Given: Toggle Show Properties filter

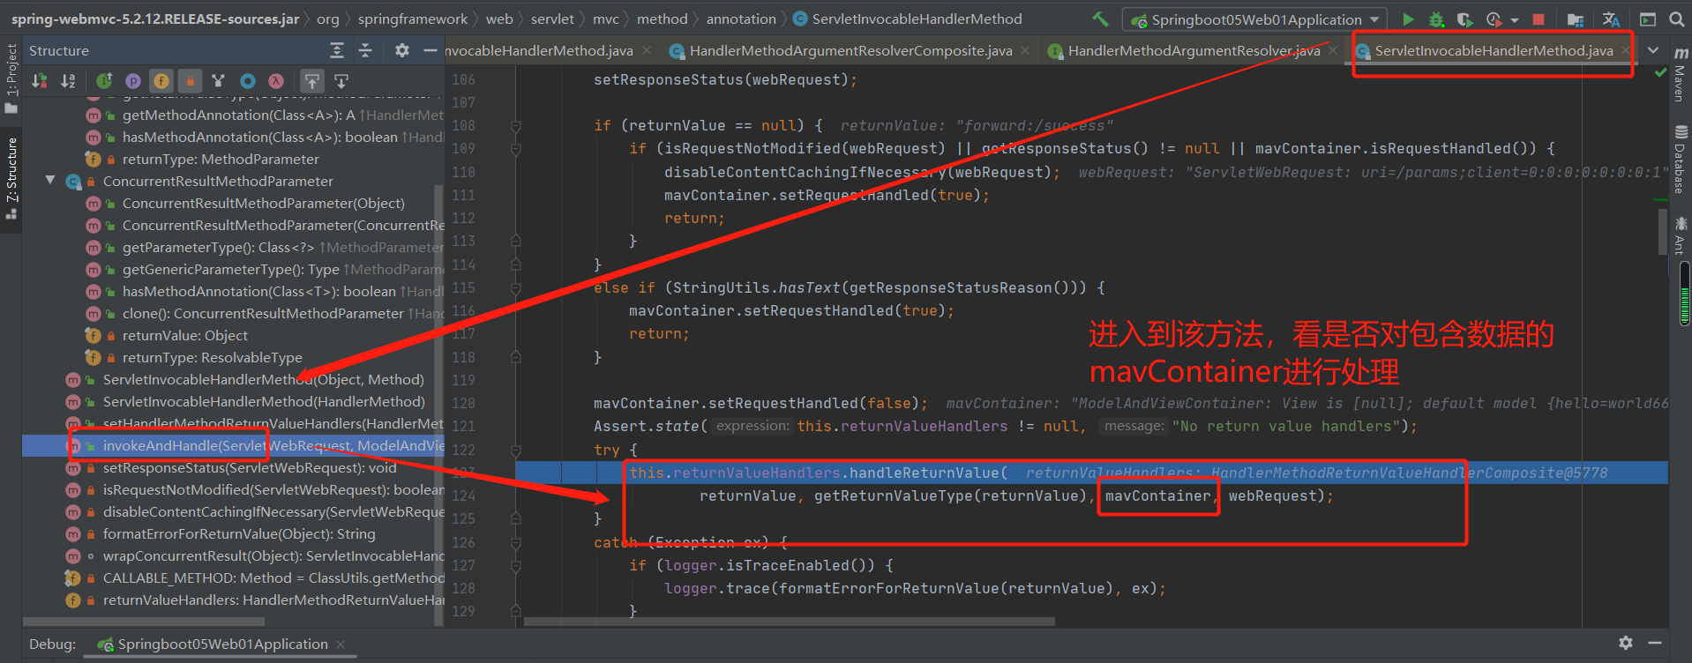Looking at the screenshot, I should [x=133, y=81].
